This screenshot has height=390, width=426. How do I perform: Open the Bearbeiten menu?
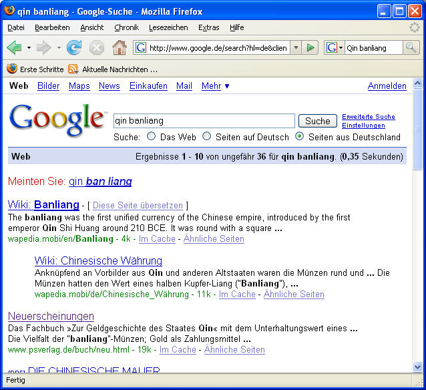tap(52, 27)
